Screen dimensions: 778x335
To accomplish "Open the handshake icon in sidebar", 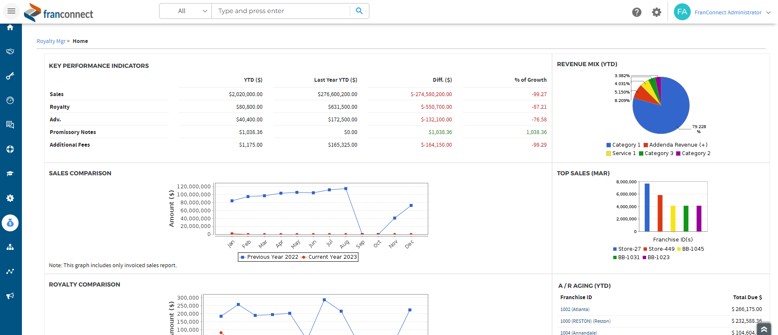I will coord(10,51).
